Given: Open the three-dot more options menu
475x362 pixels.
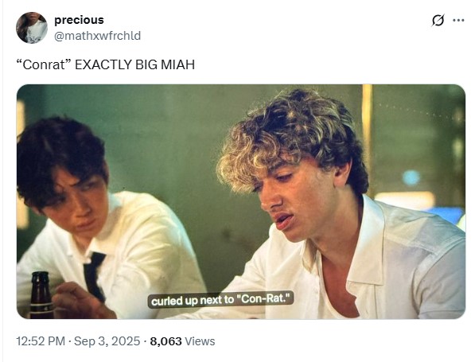Looking at the screenshot, I should coord(458,21).
